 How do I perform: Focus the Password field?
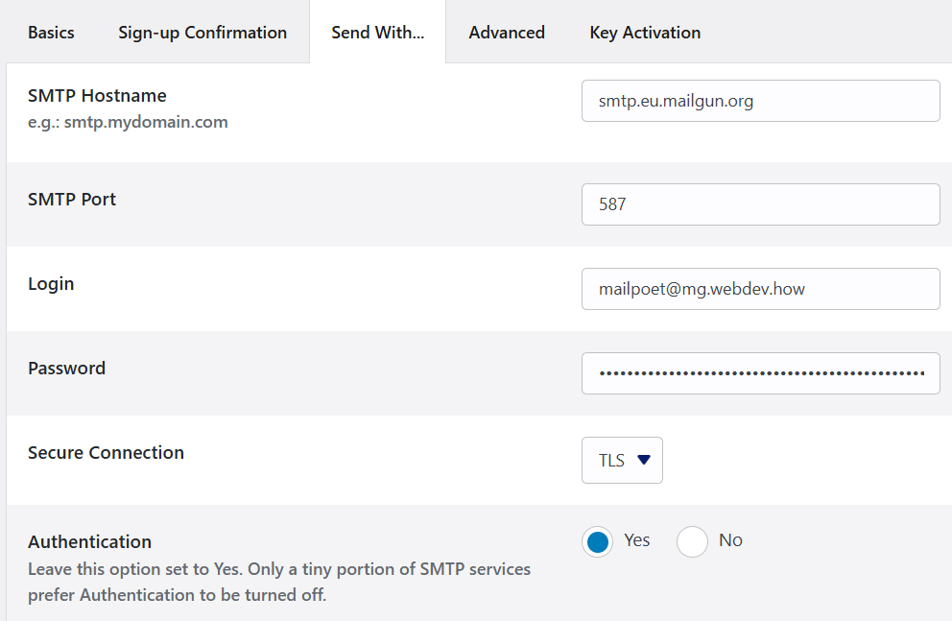click(x=760, y=372)
